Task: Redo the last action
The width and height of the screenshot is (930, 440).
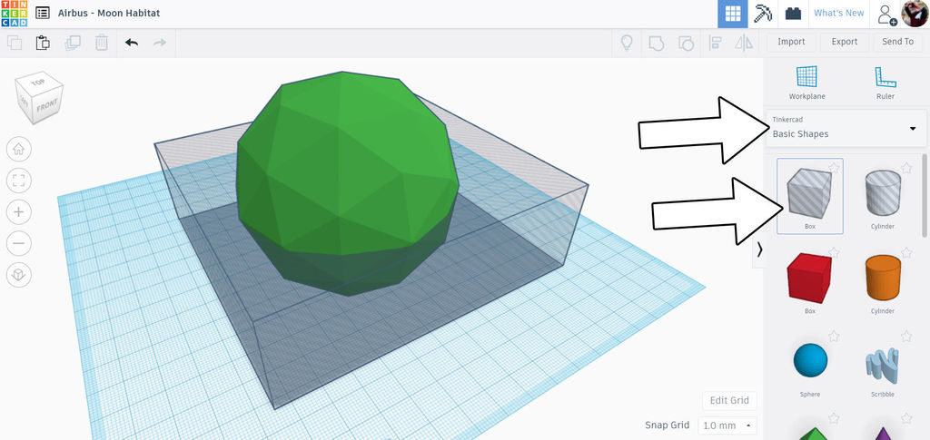Action: [x=160, y=43]
